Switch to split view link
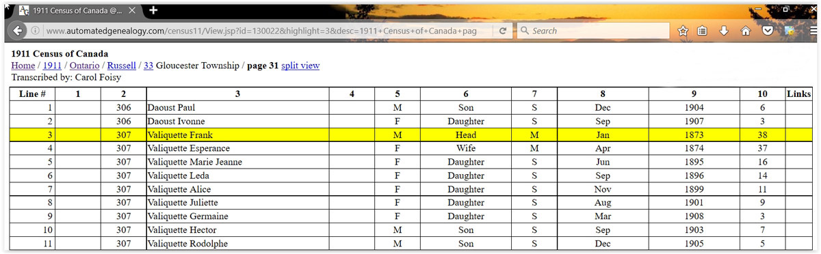Screen dimensions: 821x254 tap(300, 66)
